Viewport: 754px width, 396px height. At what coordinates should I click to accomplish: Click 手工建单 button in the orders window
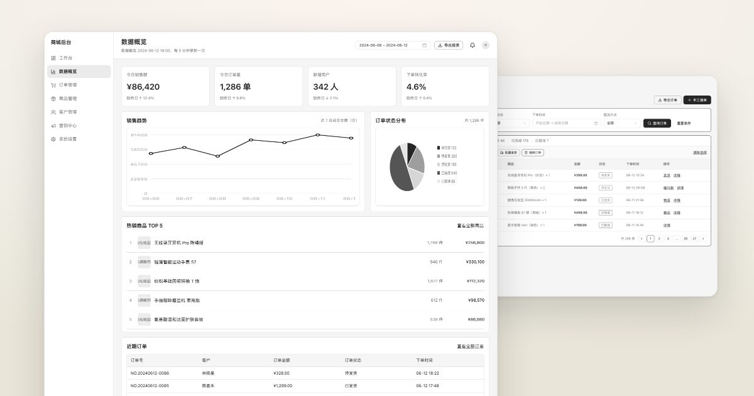pos(697,100)
